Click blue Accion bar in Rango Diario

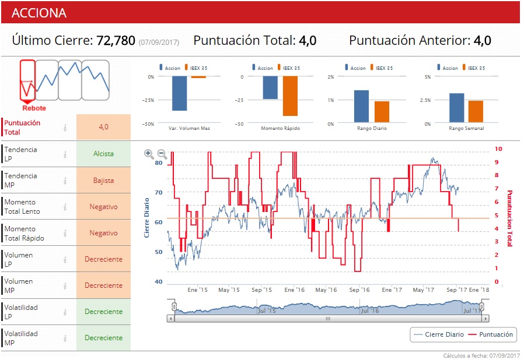361,106
